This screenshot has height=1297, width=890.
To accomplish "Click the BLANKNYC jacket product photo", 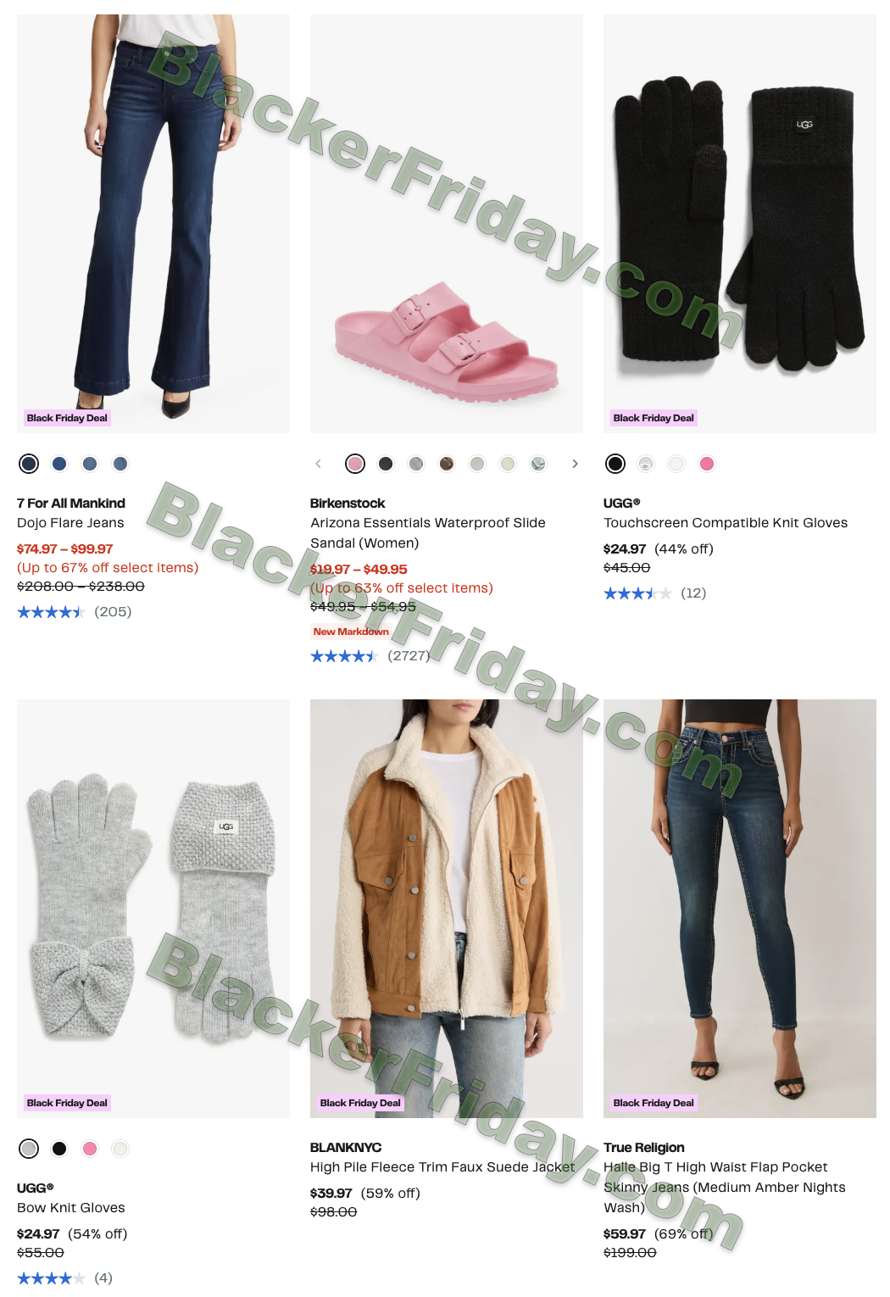I will [x=447, y=909].
